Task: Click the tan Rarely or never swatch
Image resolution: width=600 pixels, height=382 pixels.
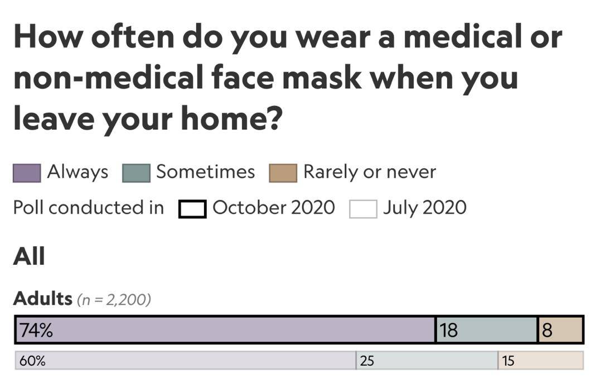Action: (283, 173)
